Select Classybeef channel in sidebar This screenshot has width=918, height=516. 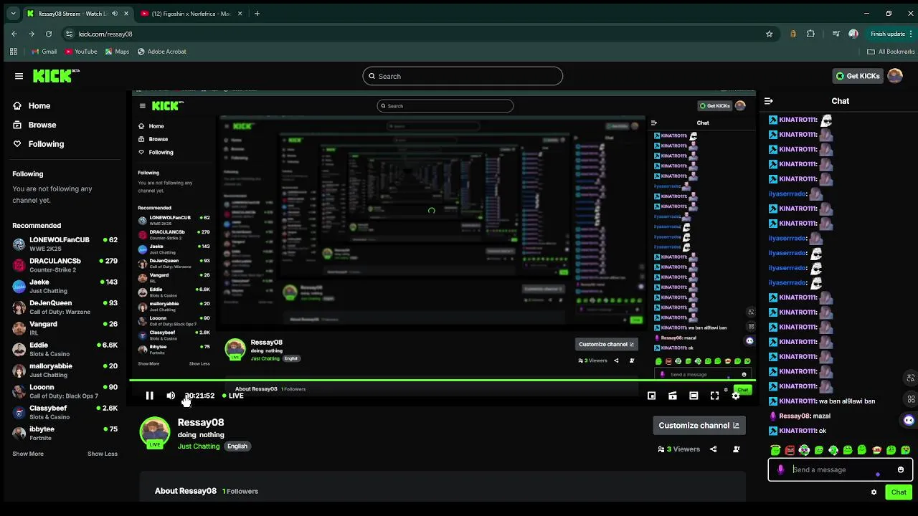(65, 412)
